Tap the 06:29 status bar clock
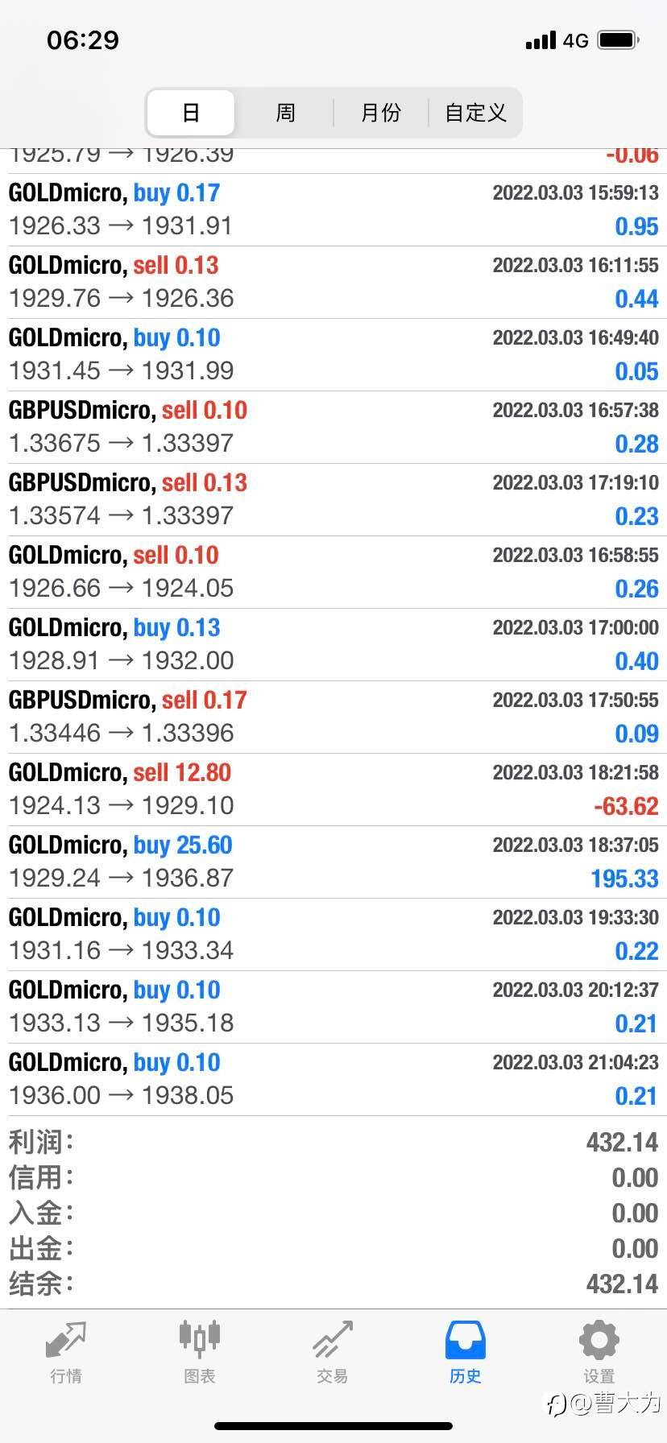Screen dimensions: 667x1443 click(83, 39)
